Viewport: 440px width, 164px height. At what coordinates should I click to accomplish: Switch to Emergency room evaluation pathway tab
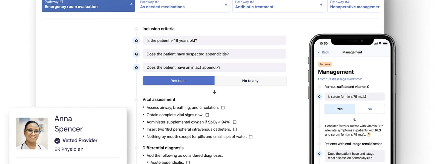(x=88, y=5)
